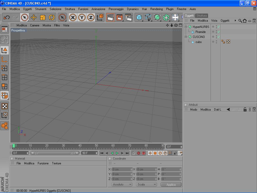Open the Assoluto dropdown

tap(122, 184)
